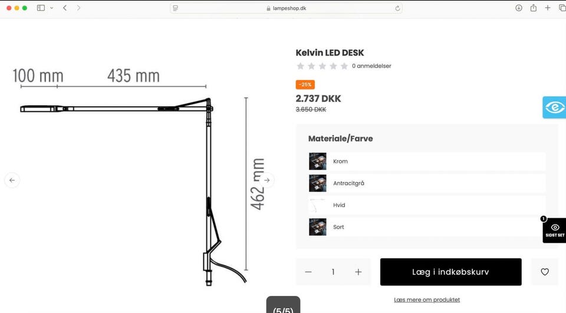Show previous product image with left arrow

click(12, 180)
